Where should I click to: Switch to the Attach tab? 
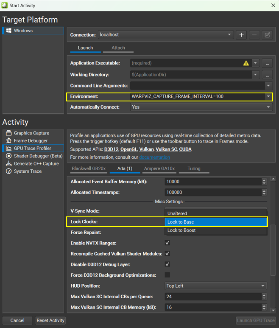[x=118, y=48]
